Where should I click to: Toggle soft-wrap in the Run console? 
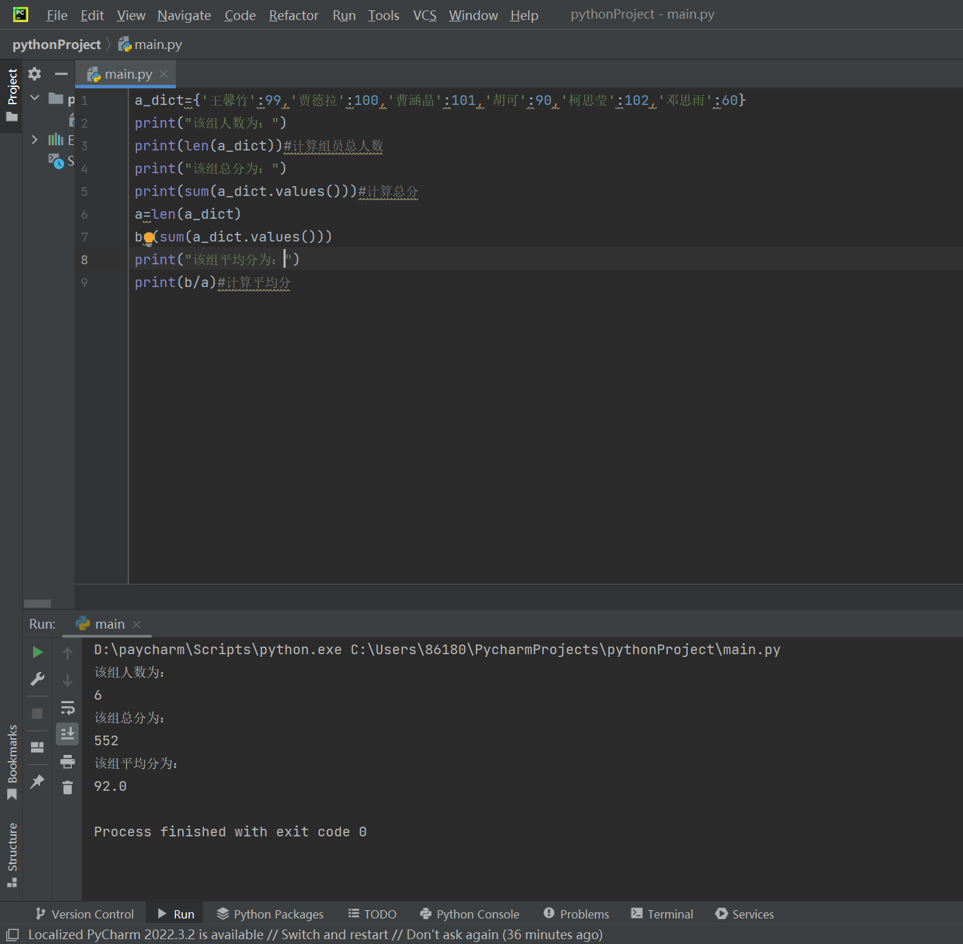(x=68, y=707)
